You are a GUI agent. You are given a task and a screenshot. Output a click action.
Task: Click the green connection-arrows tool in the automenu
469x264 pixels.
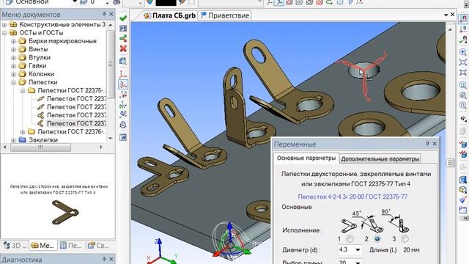pos(123,38)
